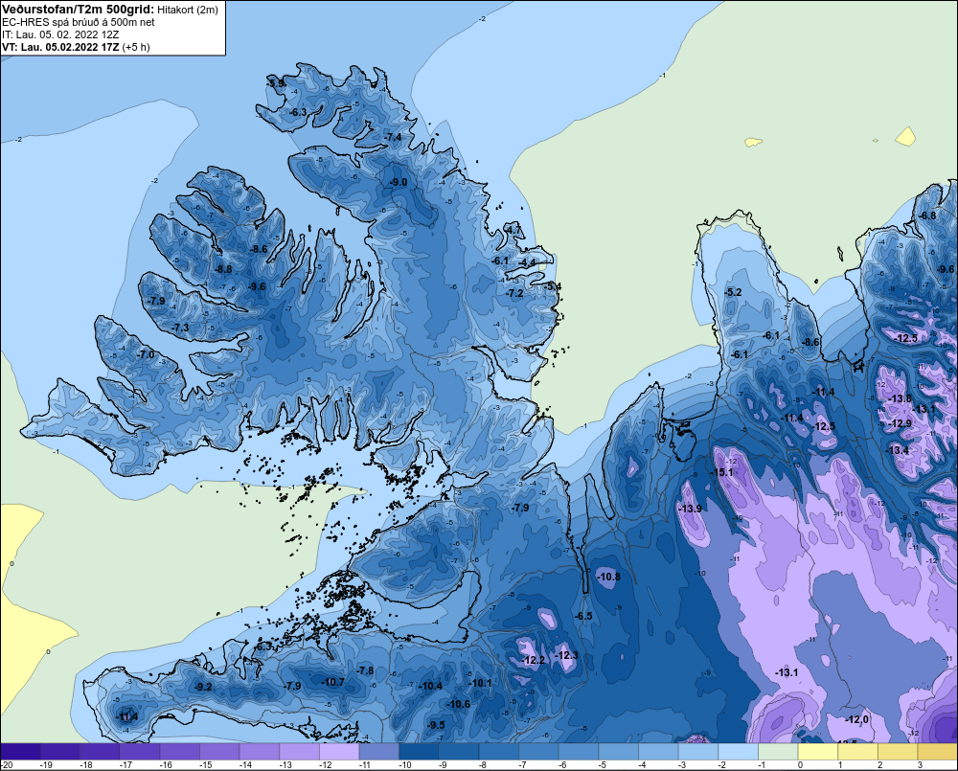Screen dimensions: 958x771
Task: Click the -10.4 temperature label
Action: [431, 686]
